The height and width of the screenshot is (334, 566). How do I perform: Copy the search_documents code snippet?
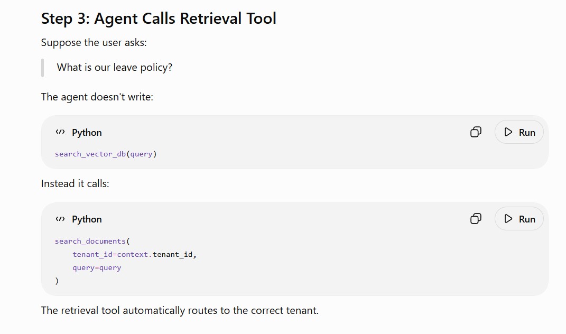tap(476, 219)
